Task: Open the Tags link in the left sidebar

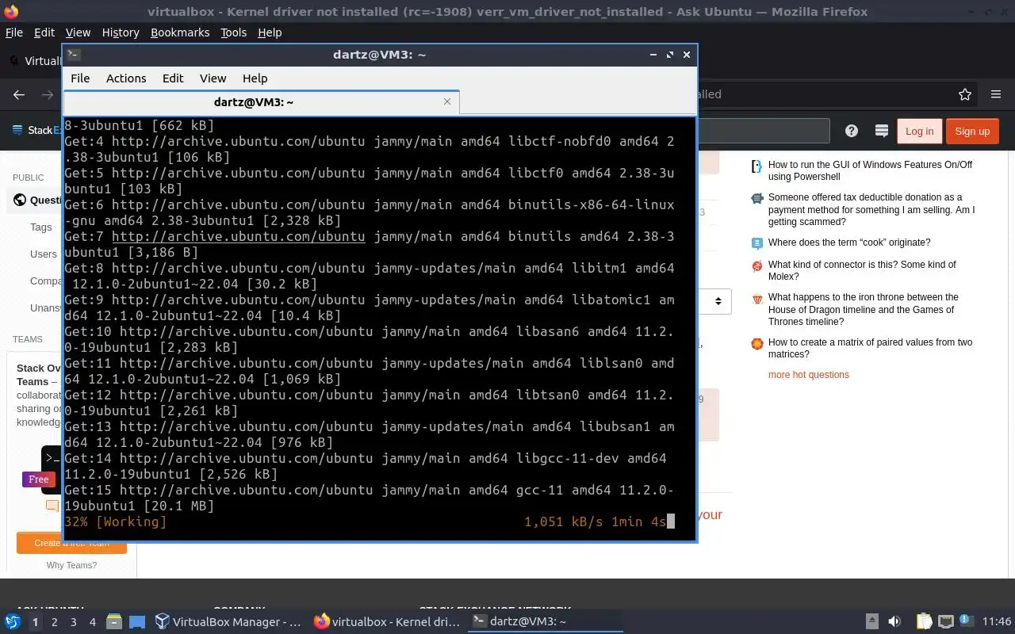Action: [40, 227]
